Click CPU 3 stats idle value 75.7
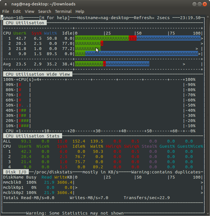The height and width of the screenshot is (216, 210). coord(80,162)
